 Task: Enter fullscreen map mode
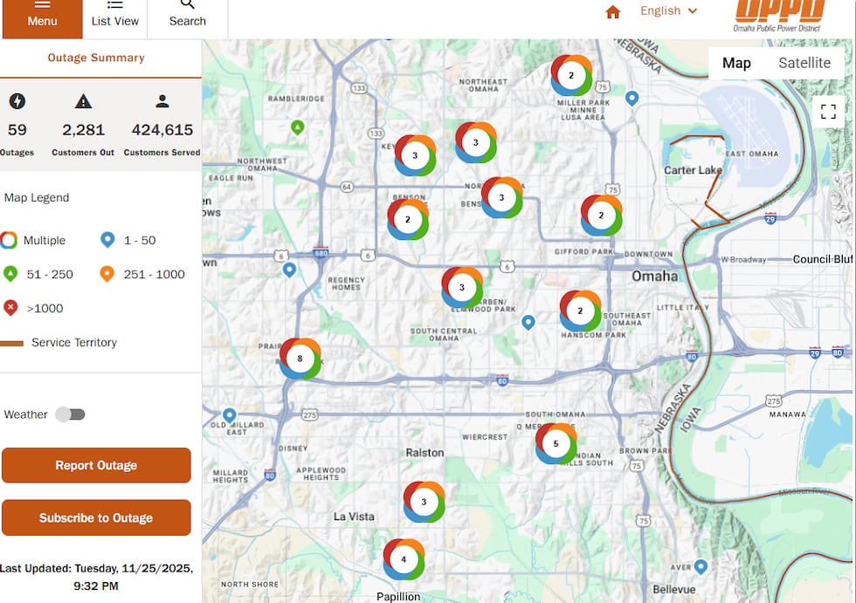tap(828, 111)
